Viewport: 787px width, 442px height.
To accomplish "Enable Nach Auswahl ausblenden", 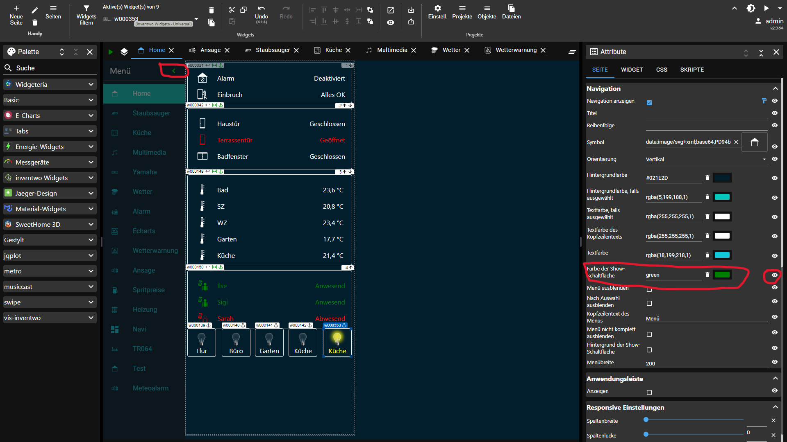I will pos(649,303).
